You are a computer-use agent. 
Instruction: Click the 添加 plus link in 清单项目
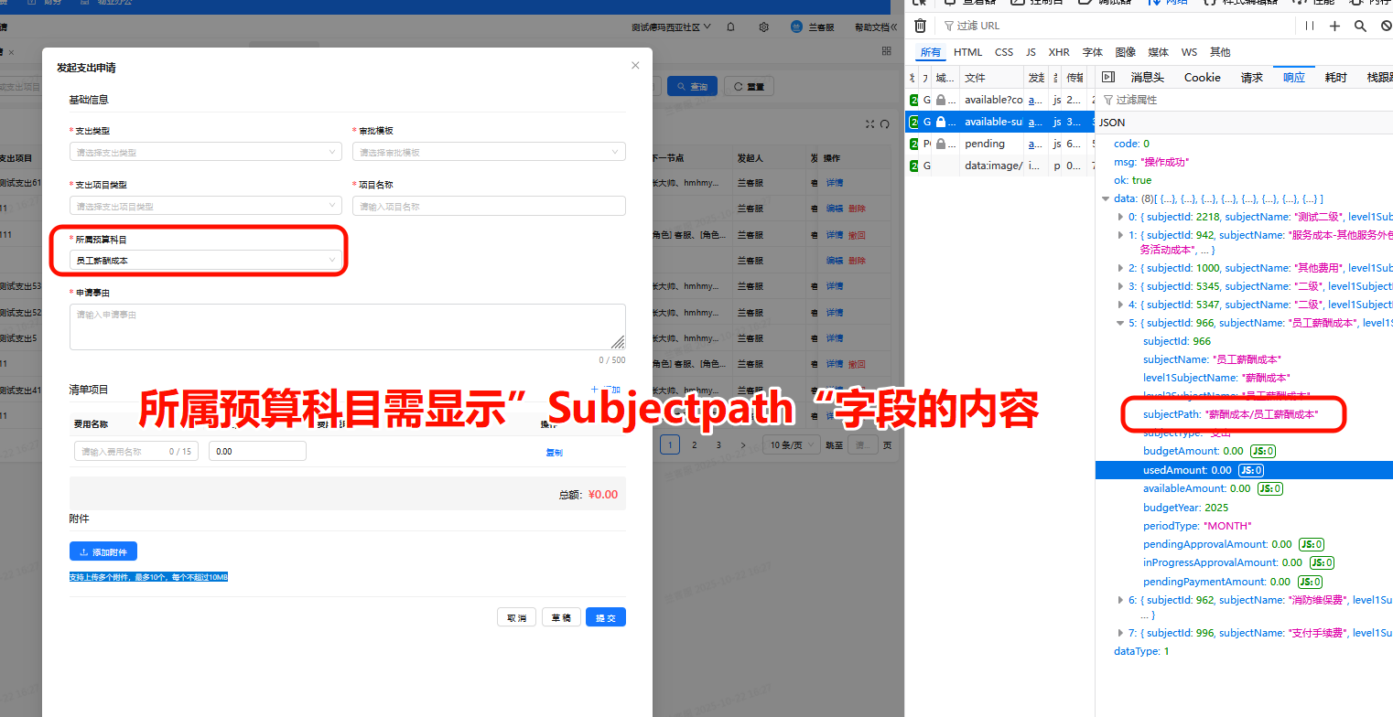tap(606, 389)
